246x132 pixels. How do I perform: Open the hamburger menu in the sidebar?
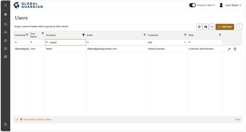6,5
